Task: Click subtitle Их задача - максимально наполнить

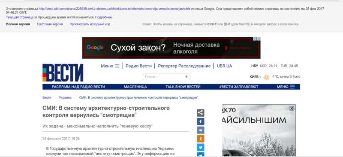Action: [x=97, y=126]
